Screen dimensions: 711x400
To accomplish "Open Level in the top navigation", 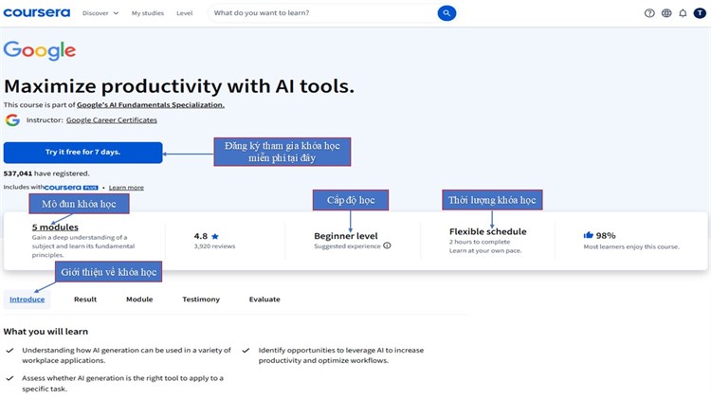I will coord(185,13).
